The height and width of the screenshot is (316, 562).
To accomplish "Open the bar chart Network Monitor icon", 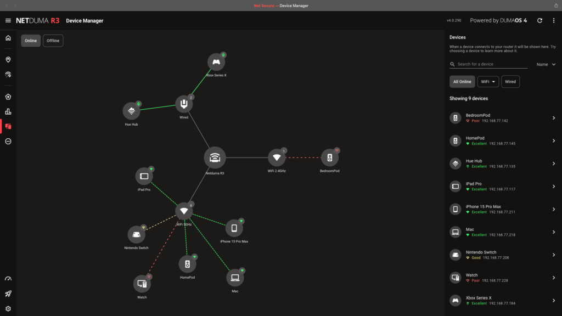I will [8, 112].
